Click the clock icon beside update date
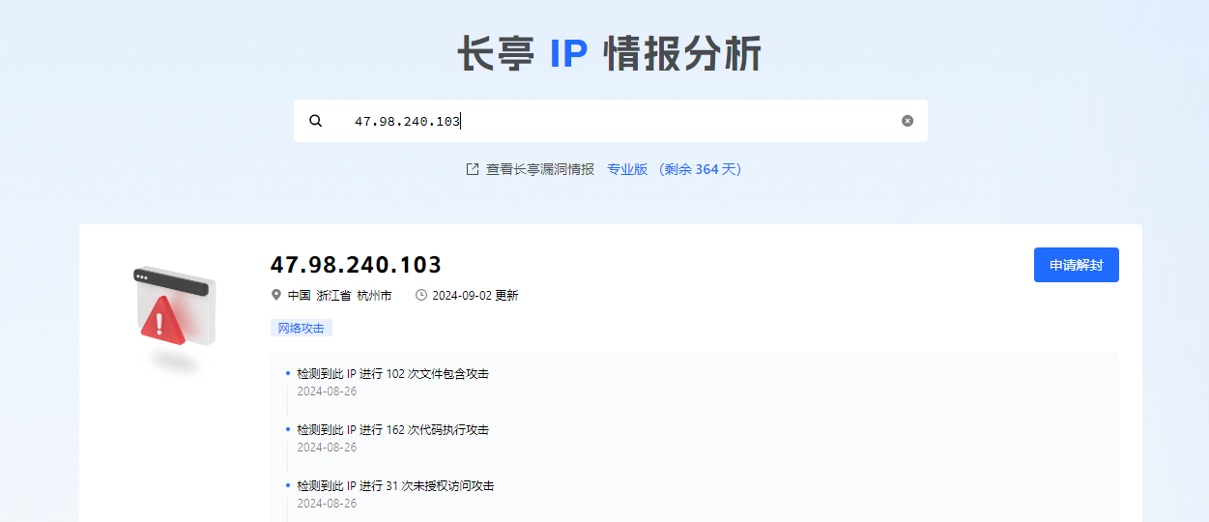The height and width of the screenshot is (522, 1209). (x=421, y=295)
